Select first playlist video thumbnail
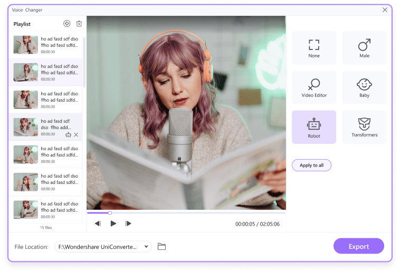The image size is (400, 273). (25, 45)
